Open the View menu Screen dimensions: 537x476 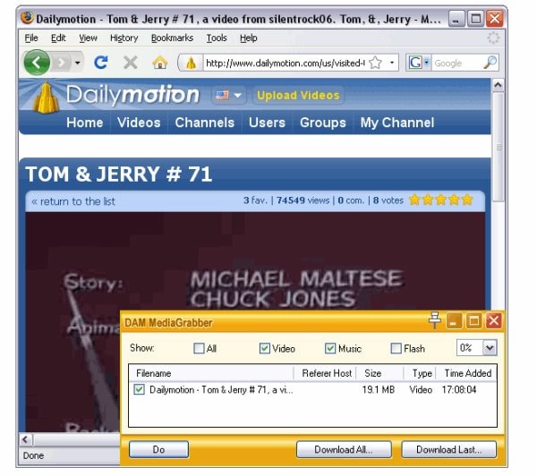coord(88,38)
